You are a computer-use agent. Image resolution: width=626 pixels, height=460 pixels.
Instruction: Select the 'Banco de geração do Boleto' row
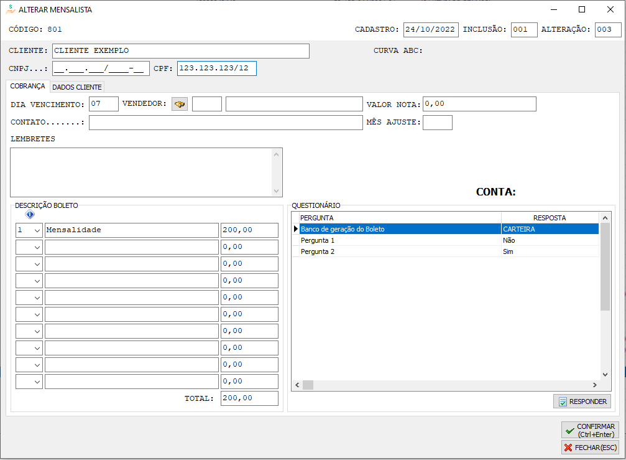[x=445, y=229]
